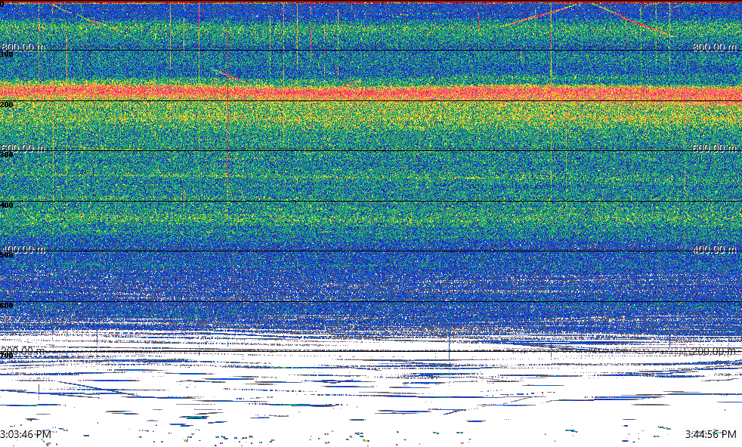Select the bold 200 depth gridline label
The image size is (742, 447).
[x=7, y=104]
